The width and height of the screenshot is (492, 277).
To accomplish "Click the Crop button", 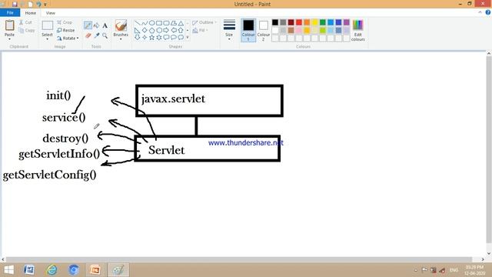I will 65,22.
